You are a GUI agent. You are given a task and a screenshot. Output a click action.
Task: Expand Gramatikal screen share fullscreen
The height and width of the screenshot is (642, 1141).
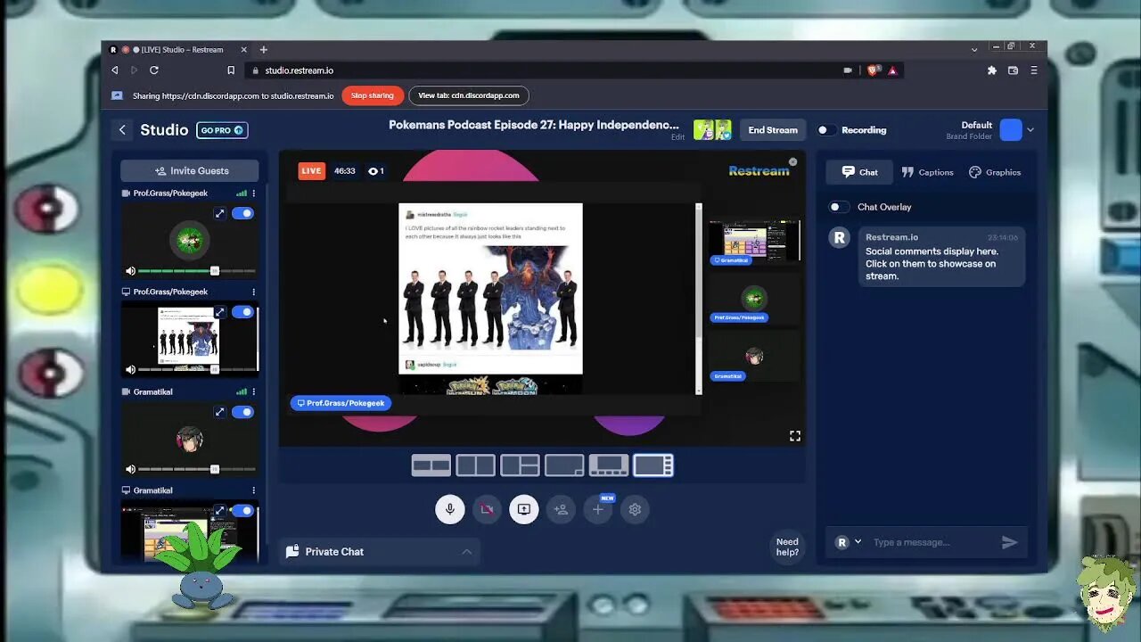pyautogui.click(x=219, y=511)
